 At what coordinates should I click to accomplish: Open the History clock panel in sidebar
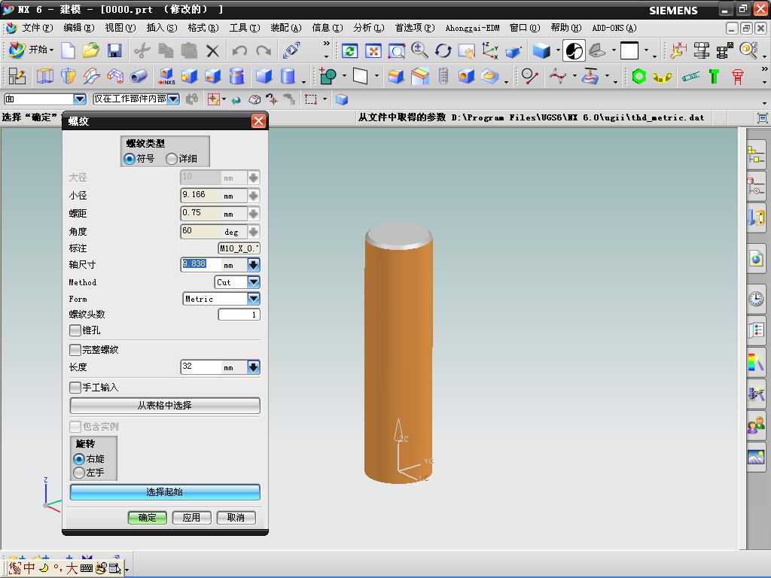tap(756, 299)
